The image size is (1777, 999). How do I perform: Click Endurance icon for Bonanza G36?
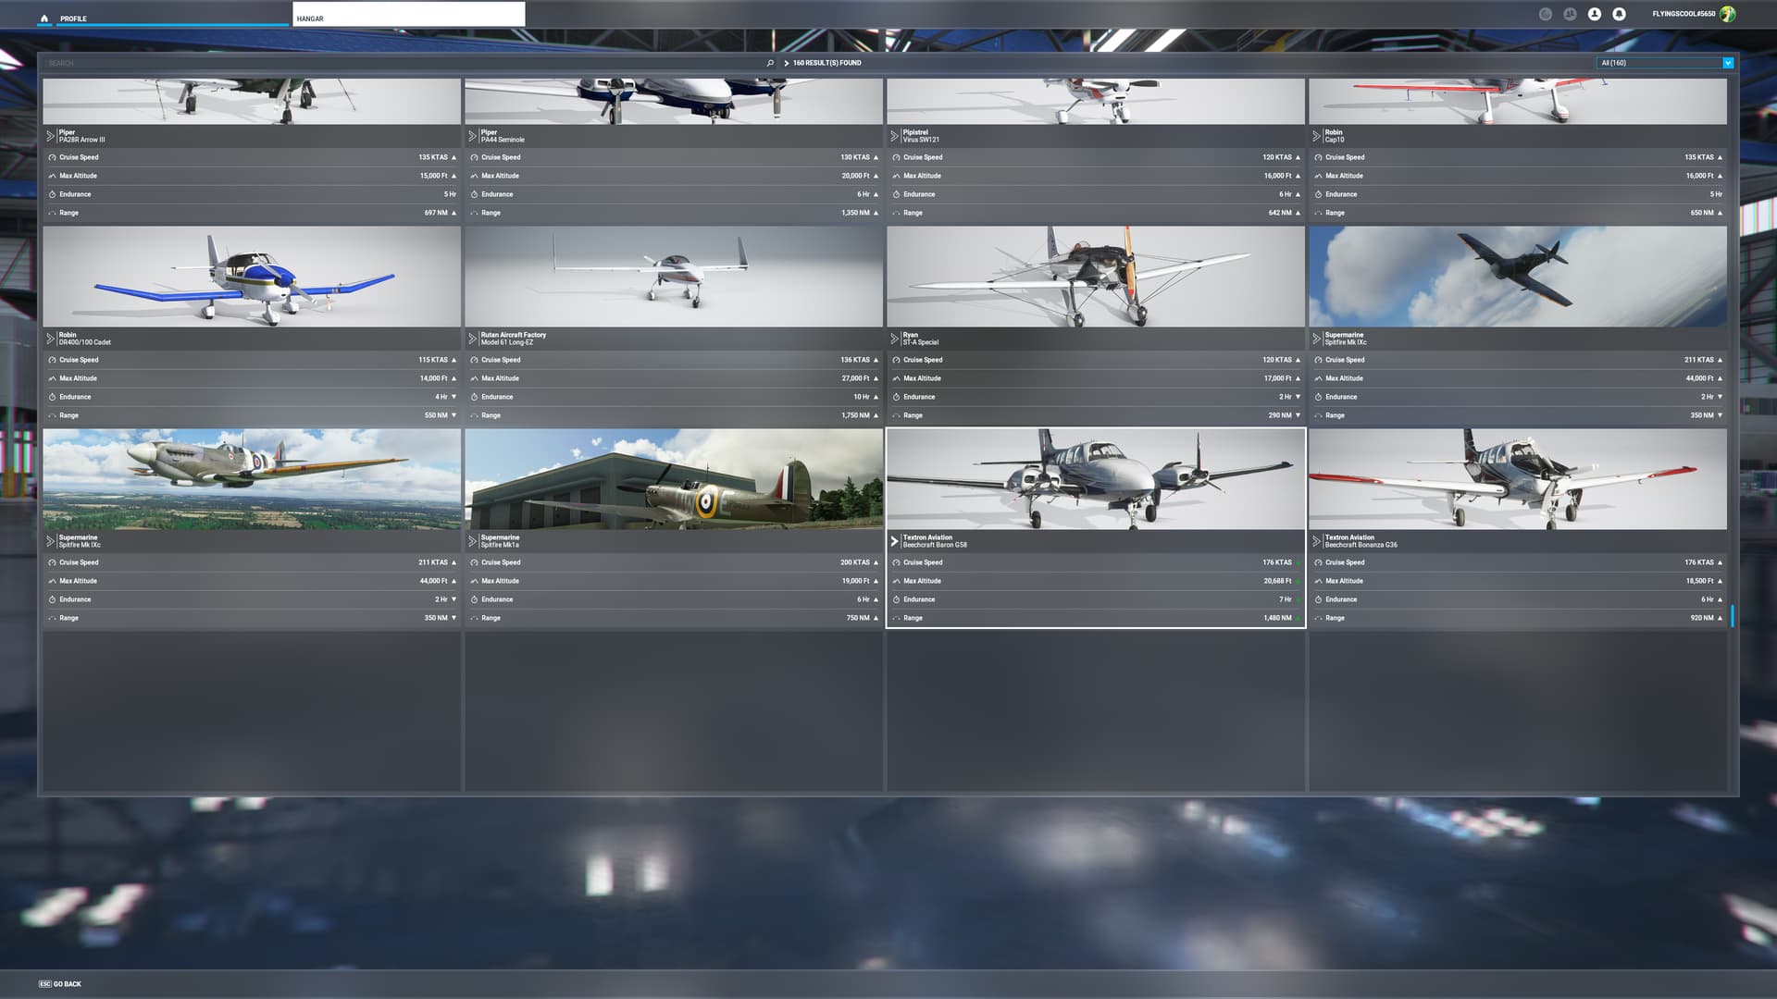click(1318, 599)
